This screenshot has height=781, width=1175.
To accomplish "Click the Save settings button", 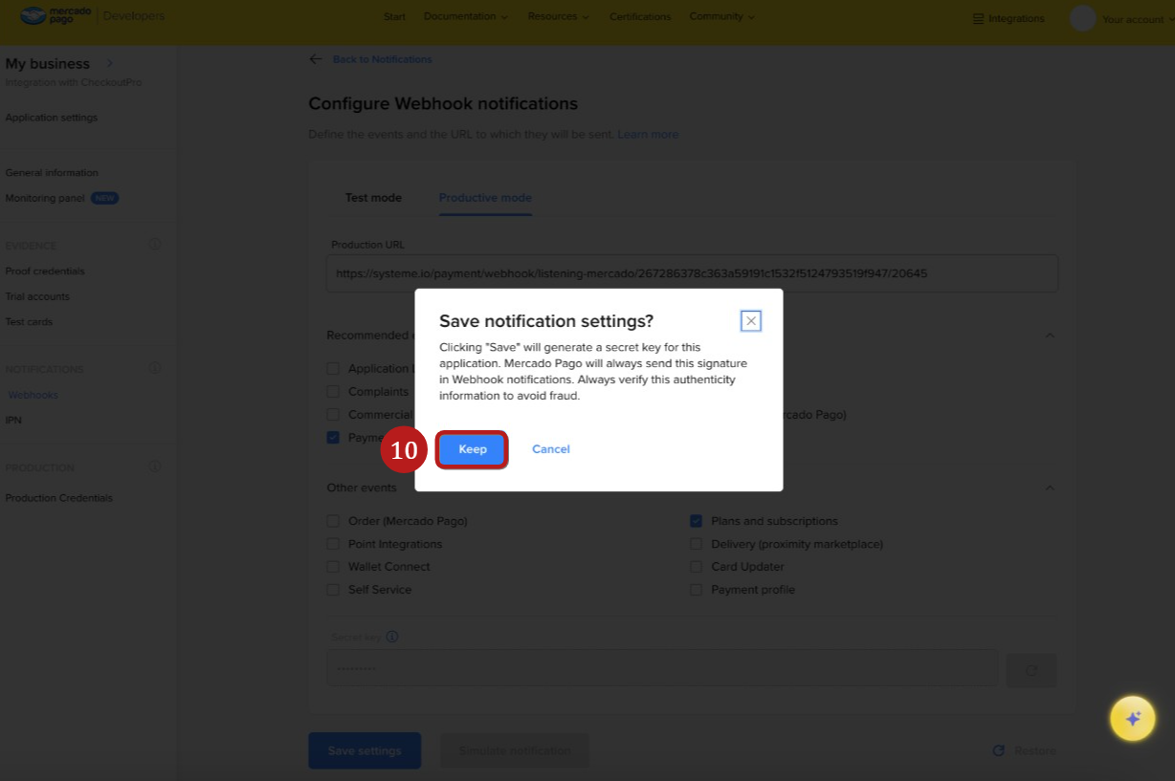I will [x=365, y=751].
